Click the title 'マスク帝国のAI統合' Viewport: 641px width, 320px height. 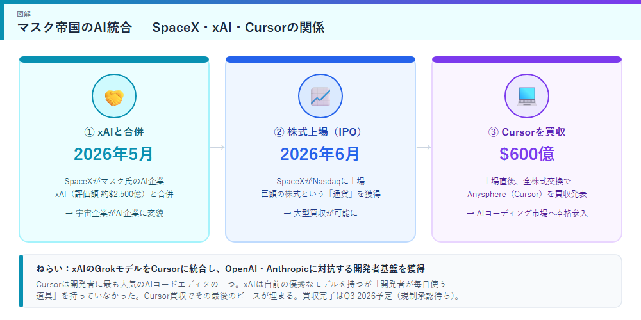pos(75,28)
